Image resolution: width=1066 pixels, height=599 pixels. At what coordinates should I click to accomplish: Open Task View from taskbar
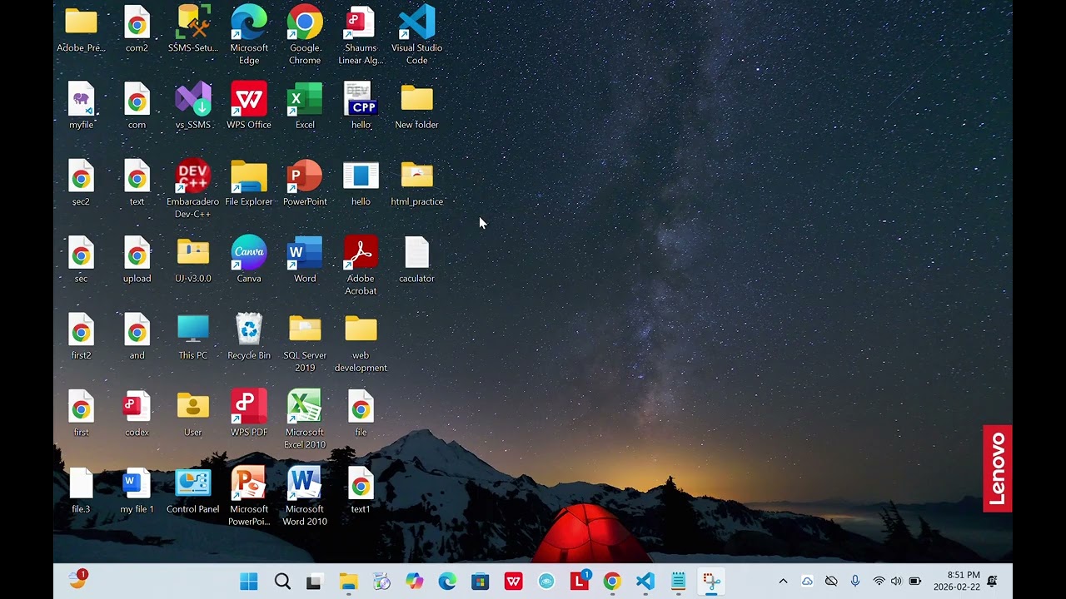pyautogui.click(x=314, y=582)
